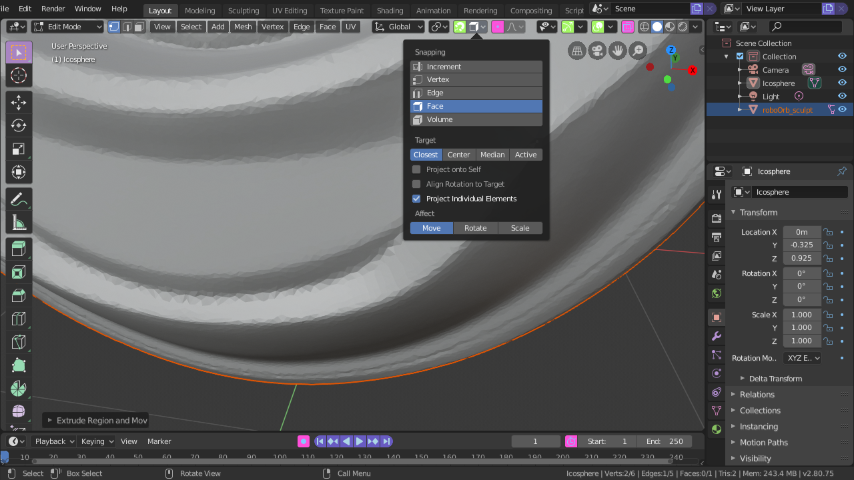Open the Global orientation dropdown
The width and height of the screenshot is (854, 480).
[399, 27]
